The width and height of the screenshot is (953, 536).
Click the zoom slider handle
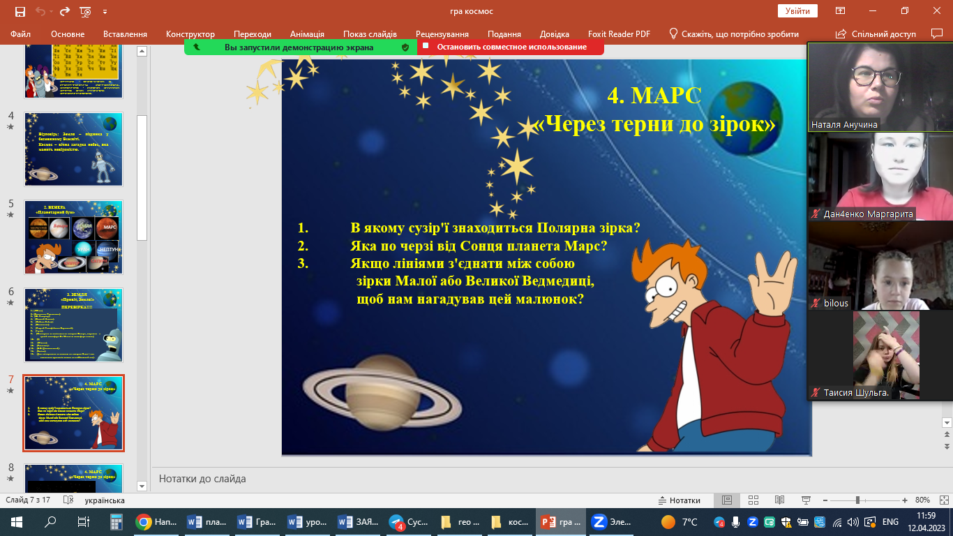click(x=857, y=500)
